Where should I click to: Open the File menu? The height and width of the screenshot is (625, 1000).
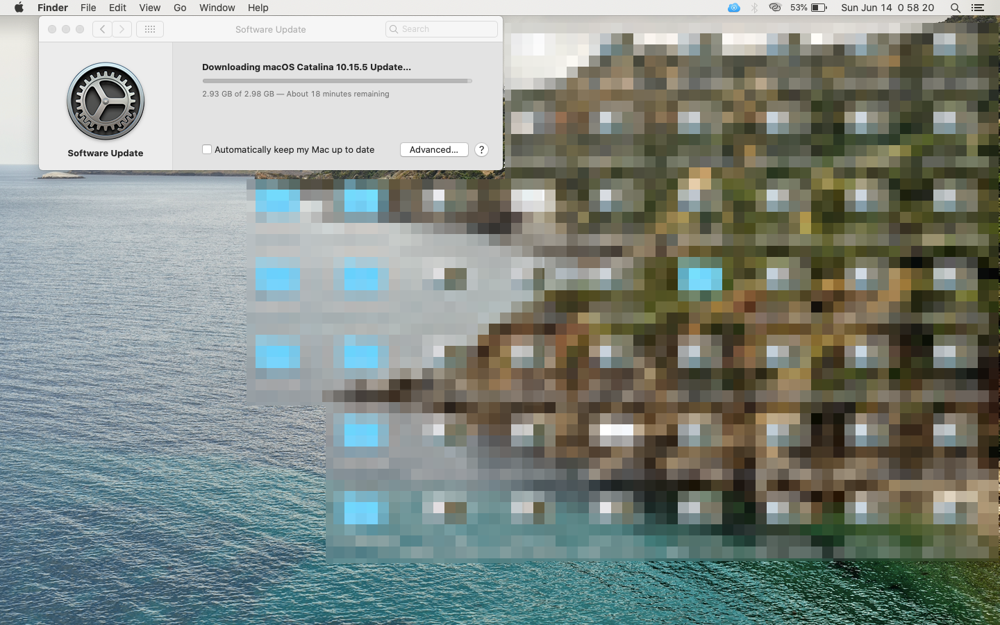coord(88,8)
